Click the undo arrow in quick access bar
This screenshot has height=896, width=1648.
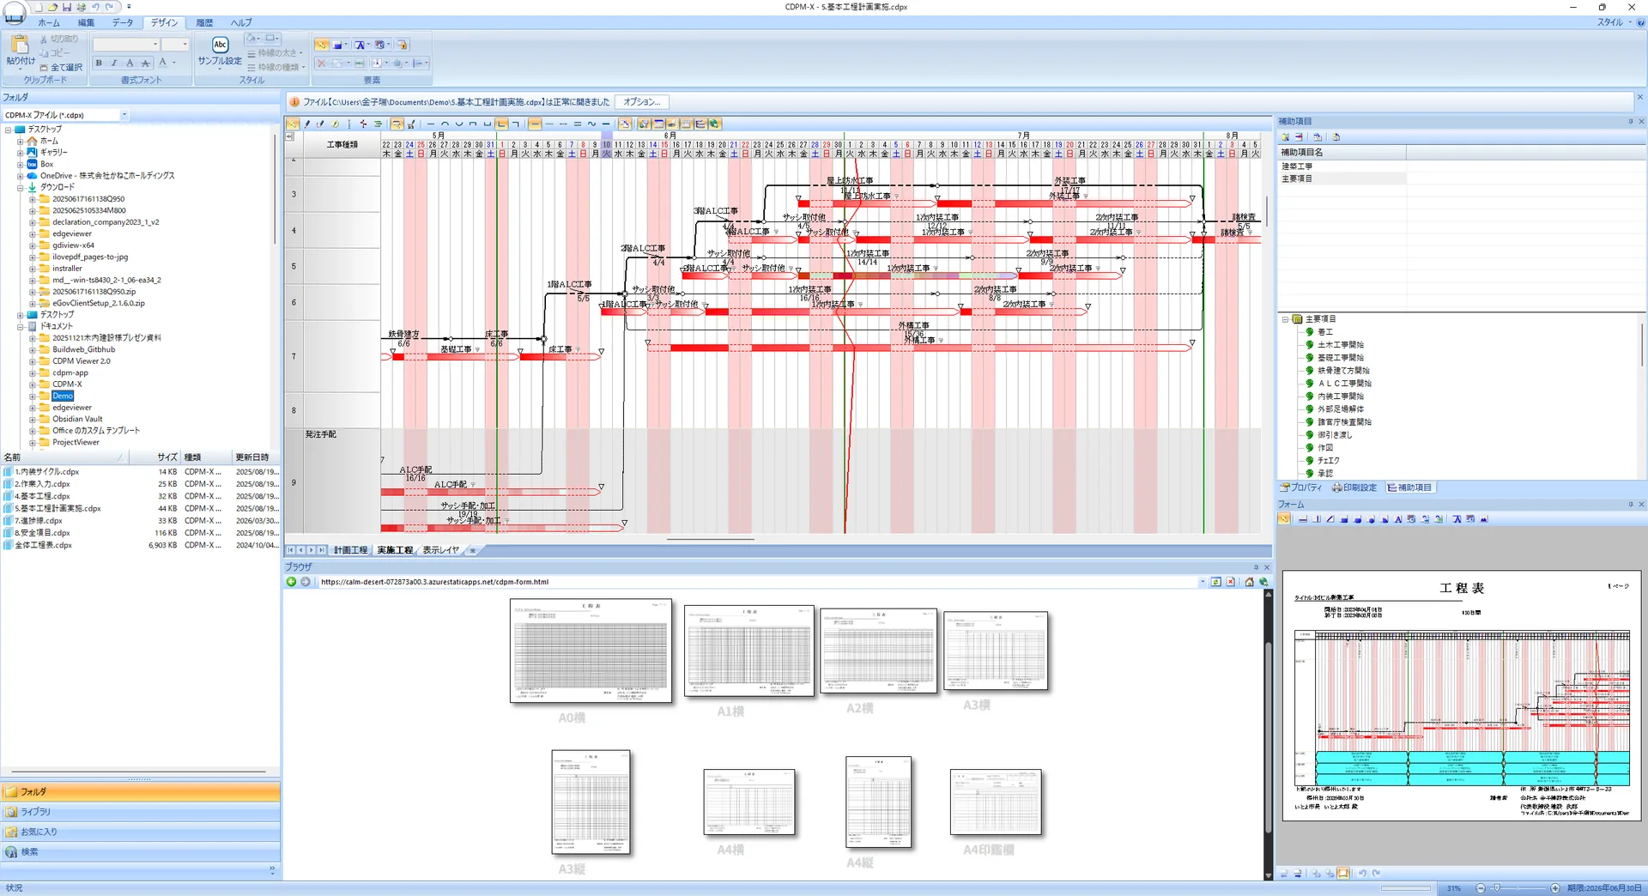click(x=95, y=7)
